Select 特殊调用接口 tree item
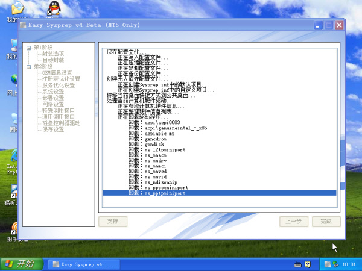Image resolution: width=362 pixels, height=271 pixels. pos(59,111)
